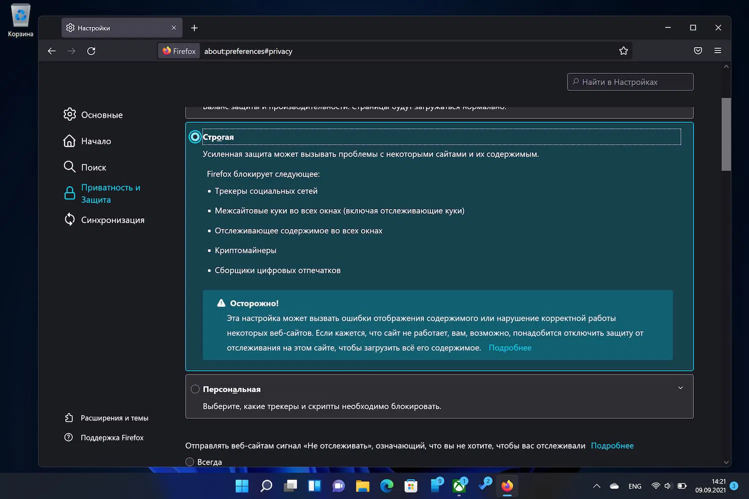Click the scroll up arrow of the page
Viewport: 749px width, 499px height.
click(726, 66)
